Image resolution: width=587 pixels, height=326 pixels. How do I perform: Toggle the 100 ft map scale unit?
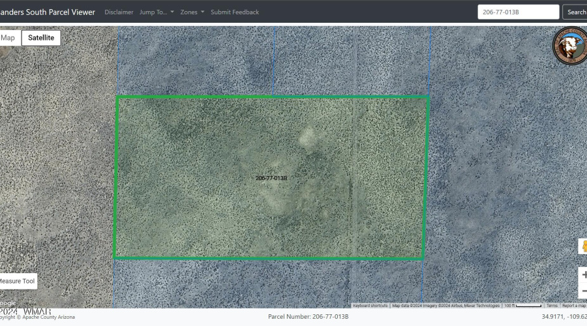[522, 306]
